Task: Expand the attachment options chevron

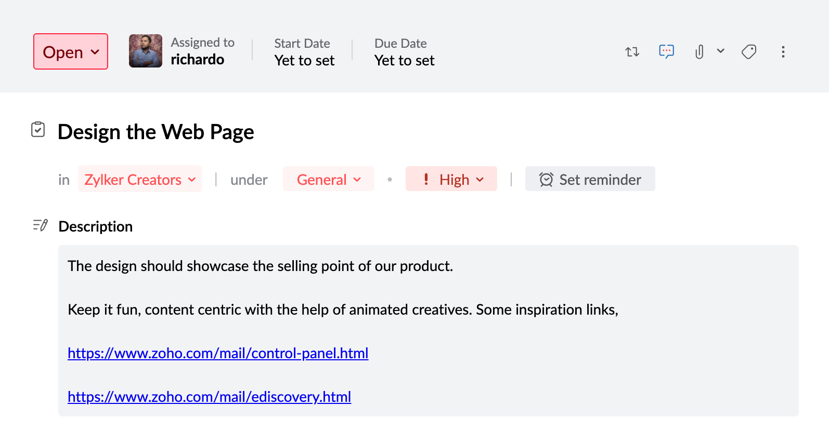Action: coord(721,51)
